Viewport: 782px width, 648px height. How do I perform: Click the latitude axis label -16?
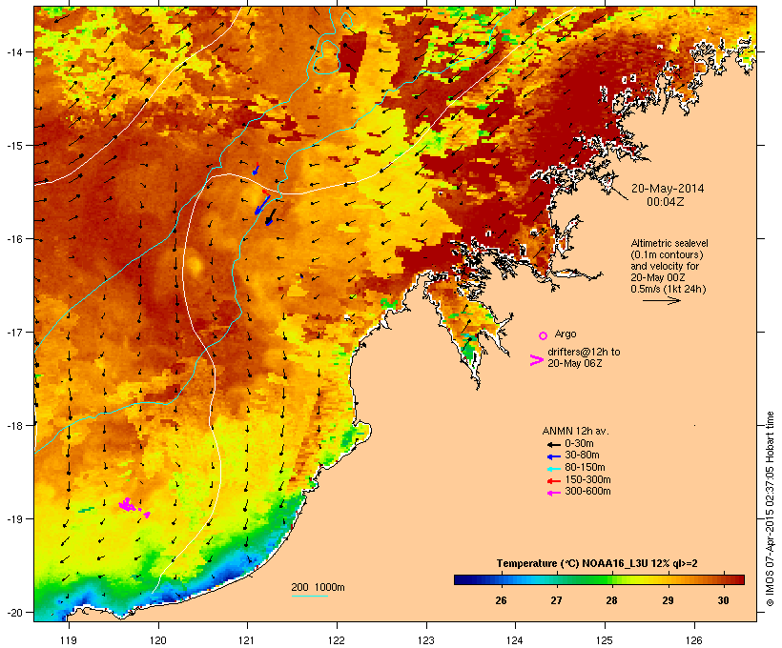tap(13, 239)
